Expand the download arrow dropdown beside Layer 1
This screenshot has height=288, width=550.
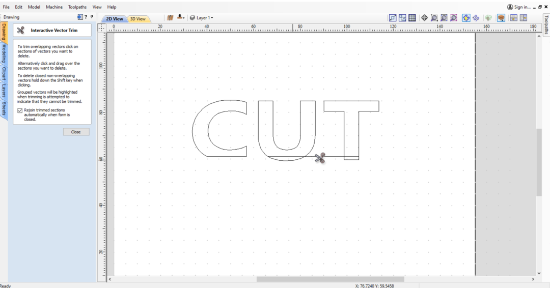point(181,18)
